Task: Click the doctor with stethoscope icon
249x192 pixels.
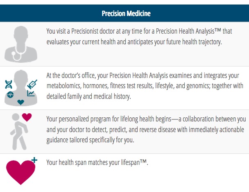Action: pos(21,44)
